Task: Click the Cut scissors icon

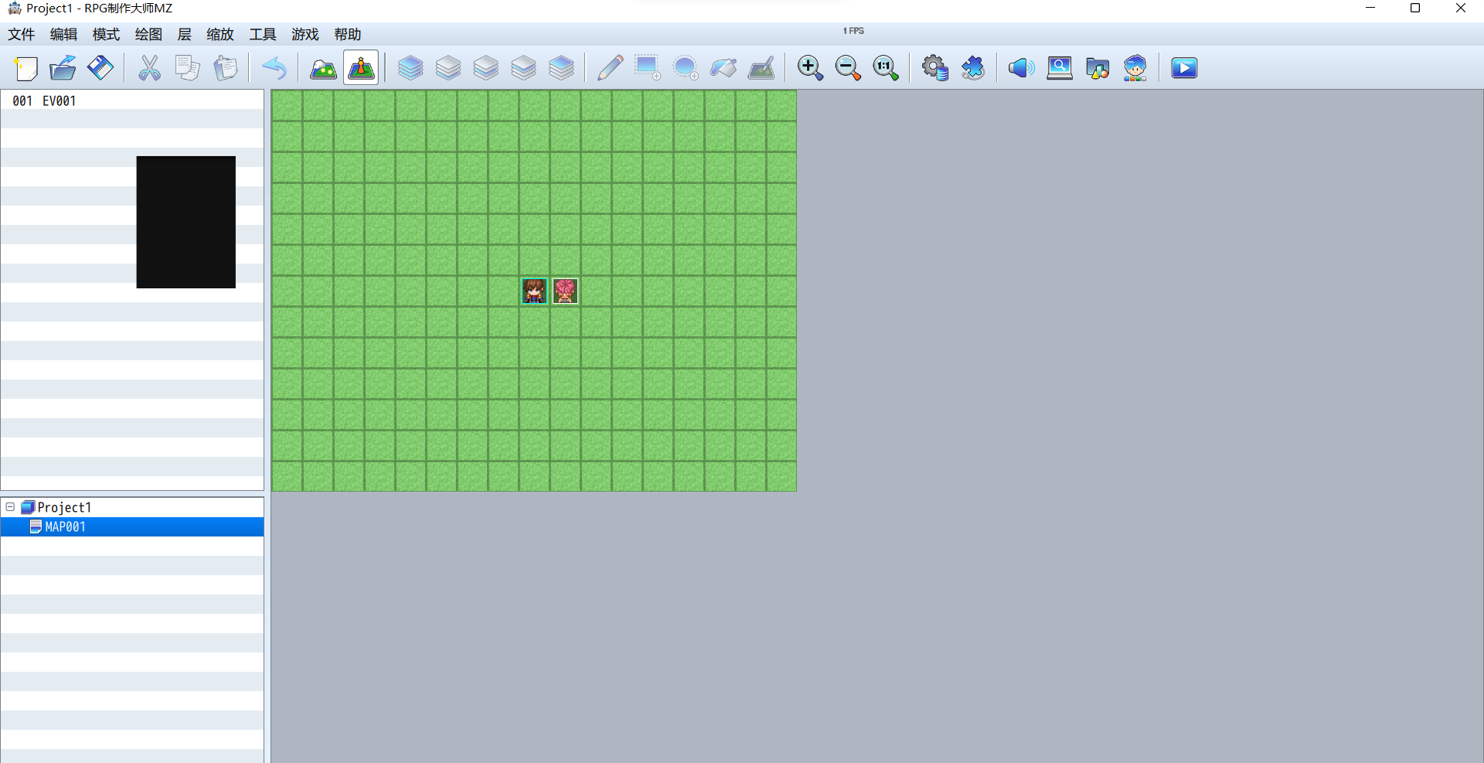Action: 149,68
